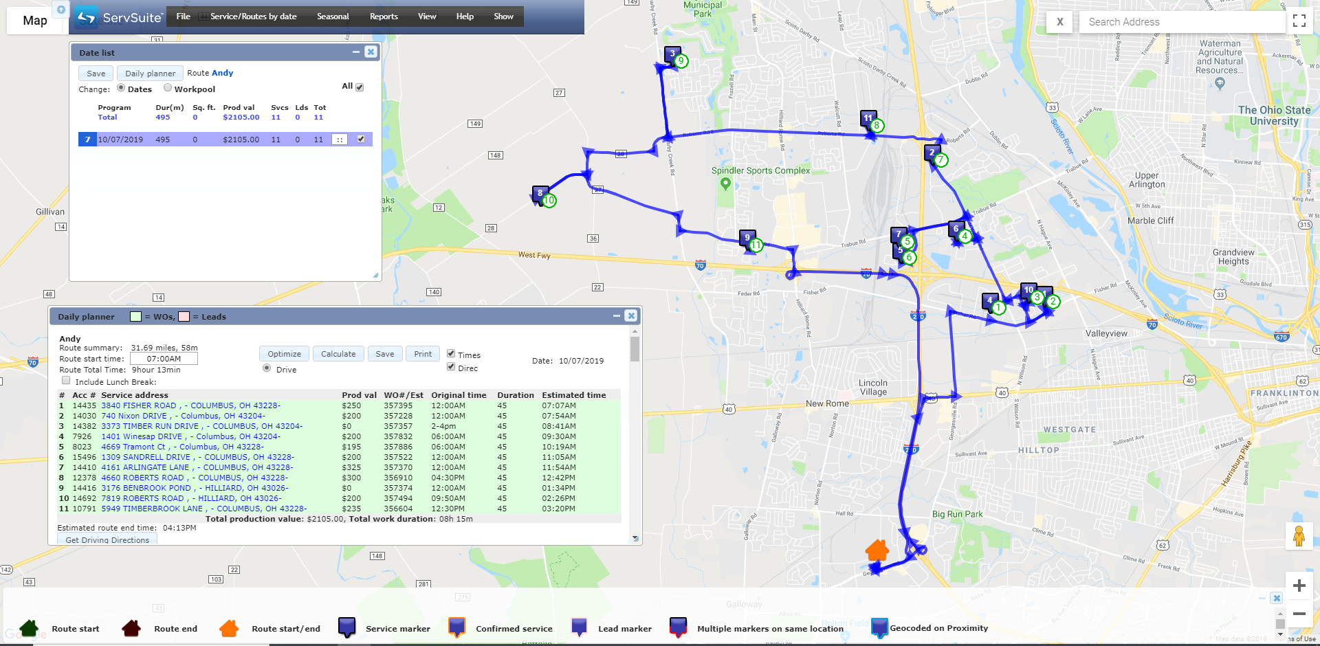Click the Search Address field

pyautogui.click(x=1181, y=22)
